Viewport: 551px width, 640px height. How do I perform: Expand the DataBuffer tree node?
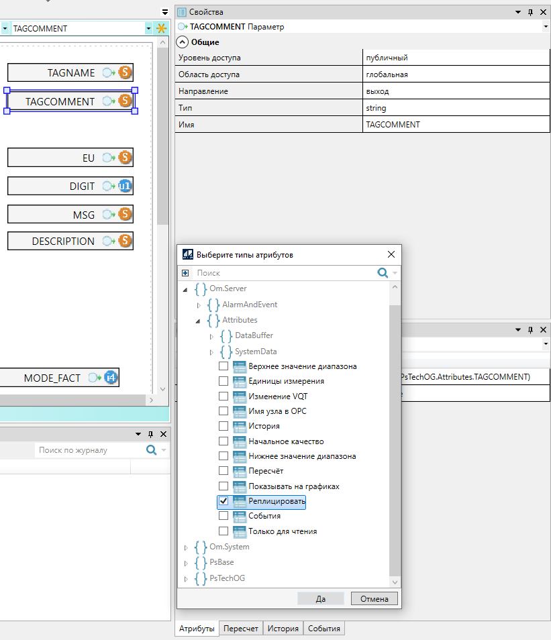pos(212,335)
